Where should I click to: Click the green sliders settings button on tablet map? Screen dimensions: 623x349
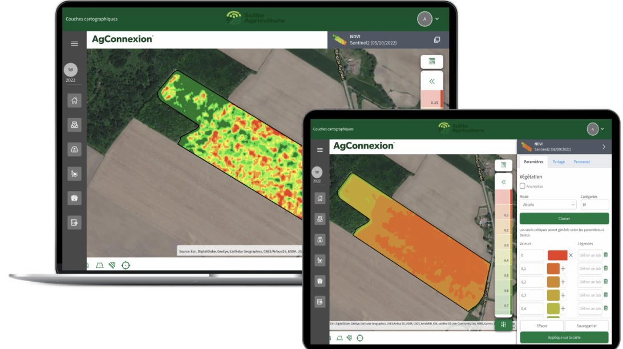click(x=503, y=324)
